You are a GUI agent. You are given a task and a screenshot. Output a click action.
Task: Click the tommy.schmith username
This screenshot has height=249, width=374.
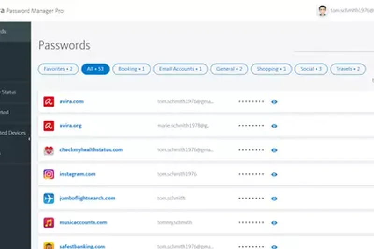click(174, 222)
